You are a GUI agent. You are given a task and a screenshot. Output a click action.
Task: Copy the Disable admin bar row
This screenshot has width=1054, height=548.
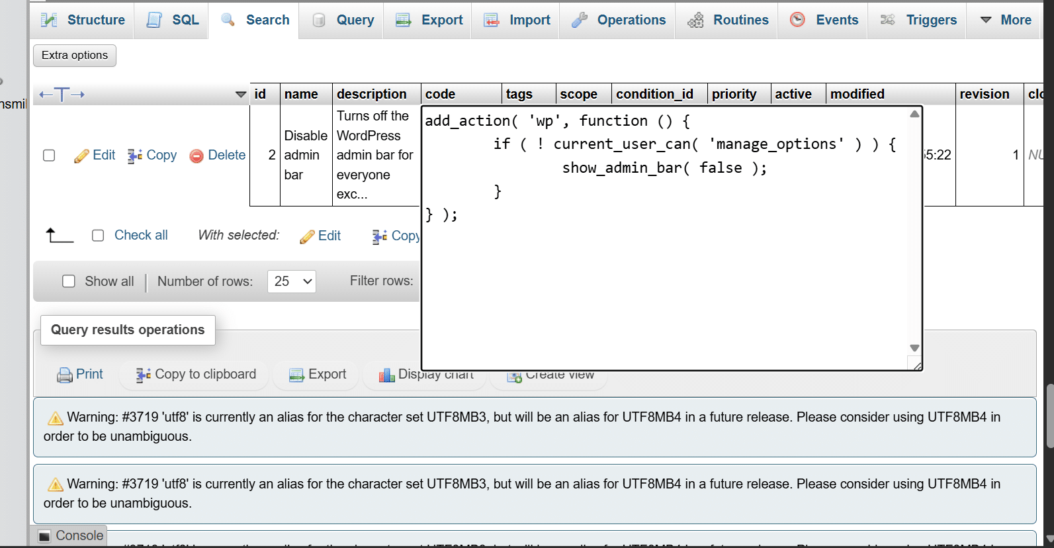click(x=152, y=156)
